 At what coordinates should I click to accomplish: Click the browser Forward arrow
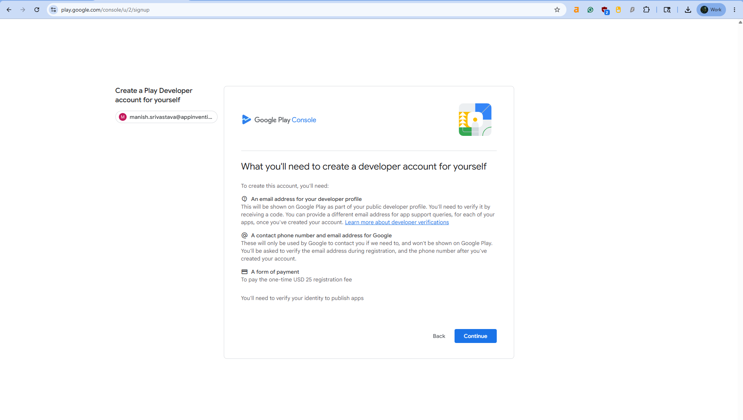[x=23, y=10]
